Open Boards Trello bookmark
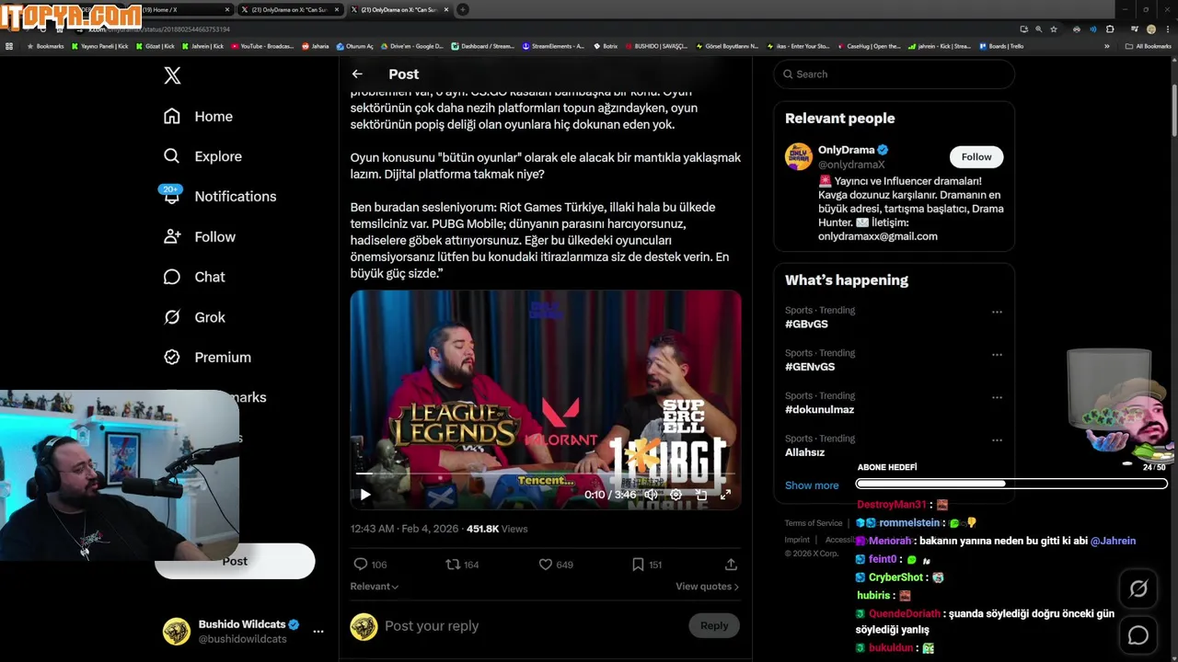The width and height of the screenshot is (1178, 662). tap(1001, 46)
